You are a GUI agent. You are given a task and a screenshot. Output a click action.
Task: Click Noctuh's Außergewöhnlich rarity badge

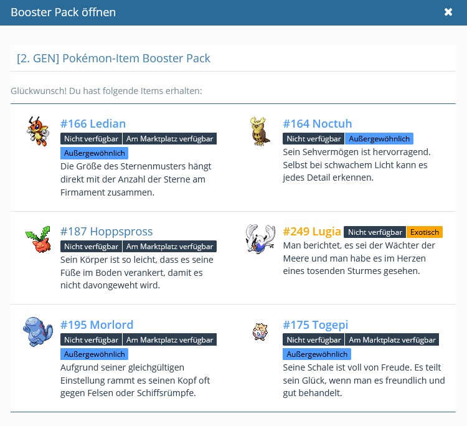[379, 139]
